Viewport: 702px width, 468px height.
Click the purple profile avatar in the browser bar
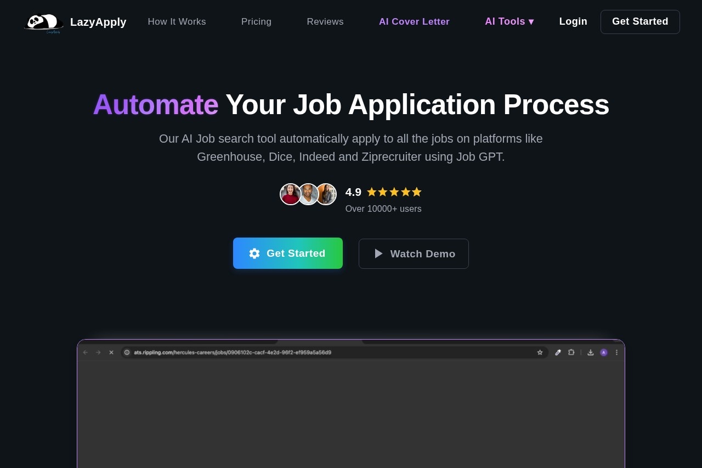click(604, 352)
